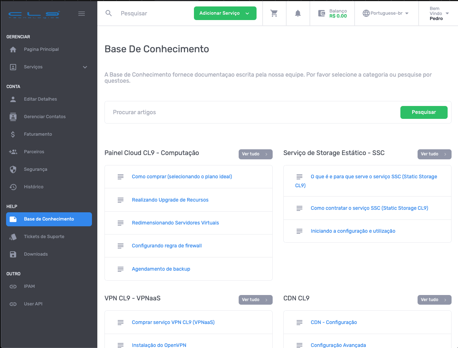Click the Downloads disk icon
458x348 pixels.
tap(13, 254)
